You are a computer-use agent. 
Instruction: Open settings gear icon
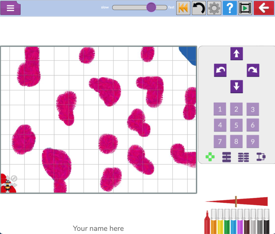click(x=214, y=8)
